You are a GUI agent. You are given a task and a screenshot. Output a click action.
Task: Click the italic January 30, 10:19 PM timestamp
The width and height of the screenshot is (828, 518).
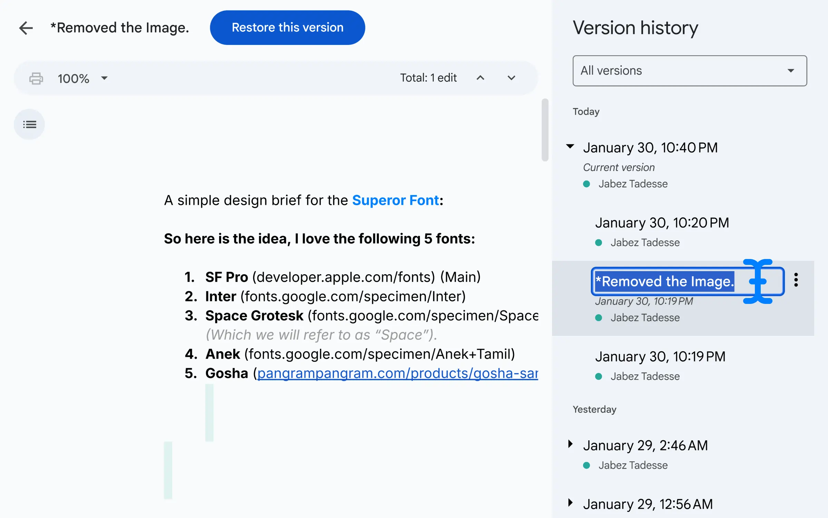644,301
